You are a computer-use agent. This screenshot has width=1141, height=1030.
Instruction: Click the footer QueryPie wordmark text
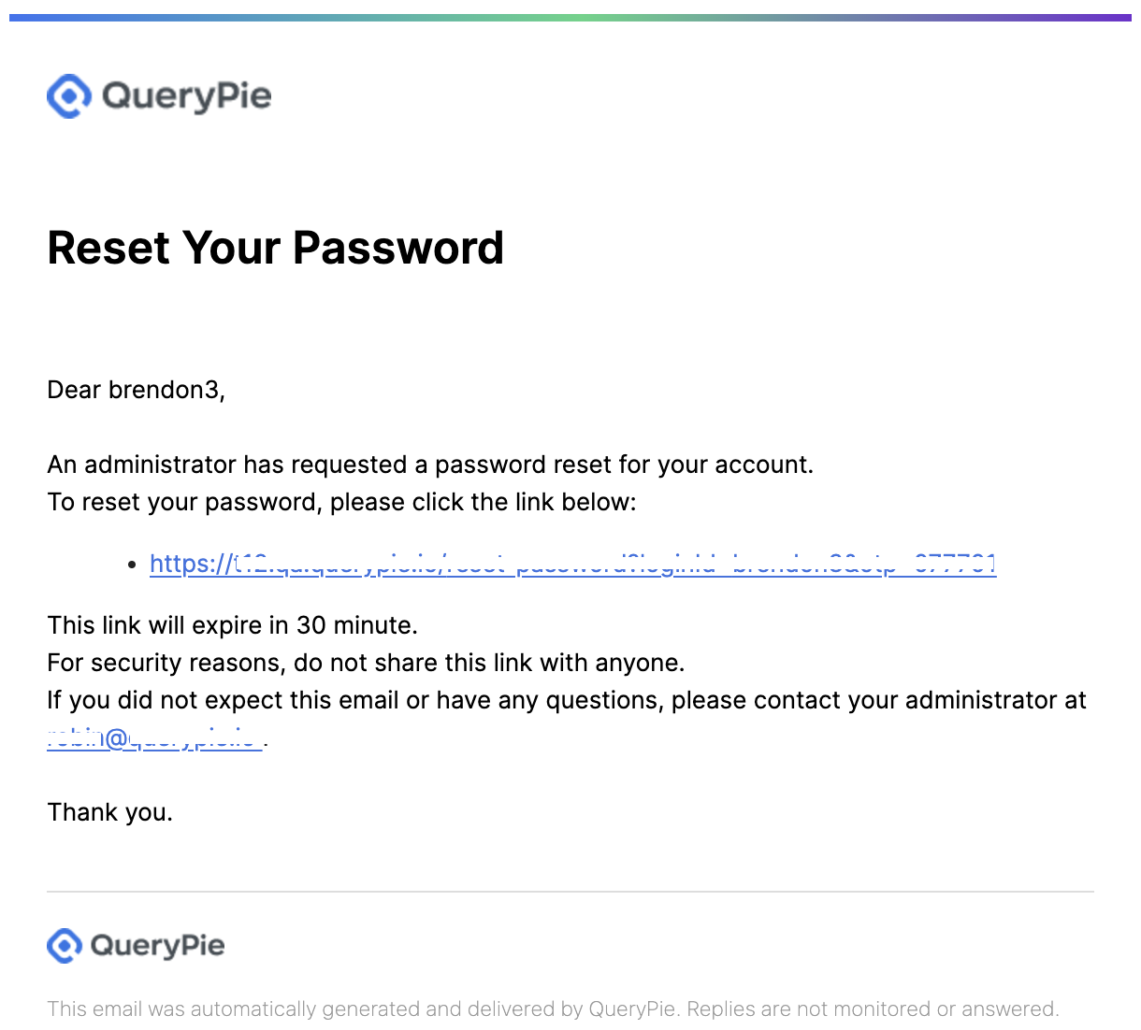[157, 946]
